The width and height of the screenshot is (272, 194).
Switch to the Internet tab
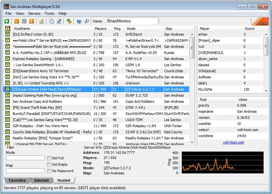click(41, 180)
